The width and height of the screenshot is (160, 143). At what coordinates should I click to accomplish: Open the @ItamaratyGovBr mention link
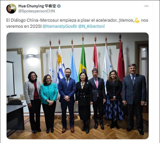pos(60,26)
